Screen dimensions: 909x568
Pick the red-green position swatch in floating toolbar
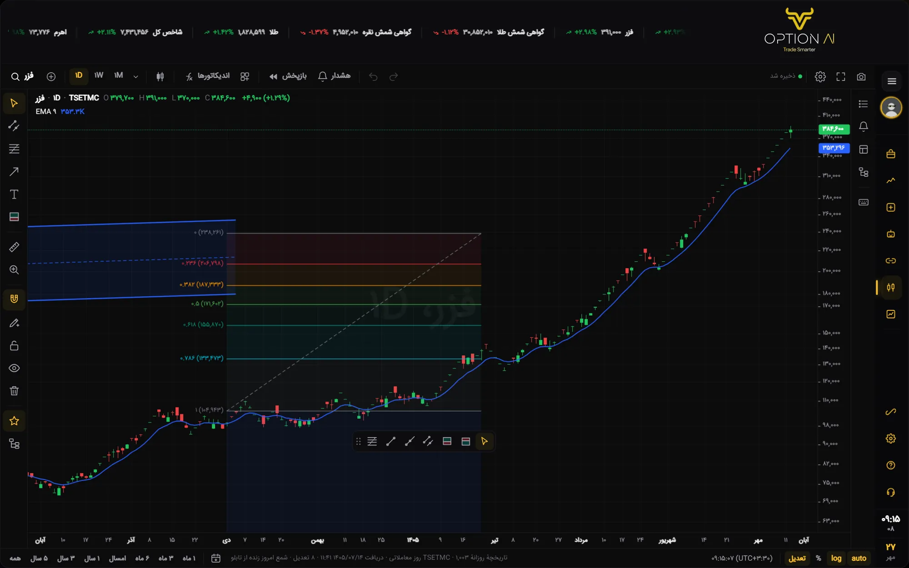coord(465,441)
